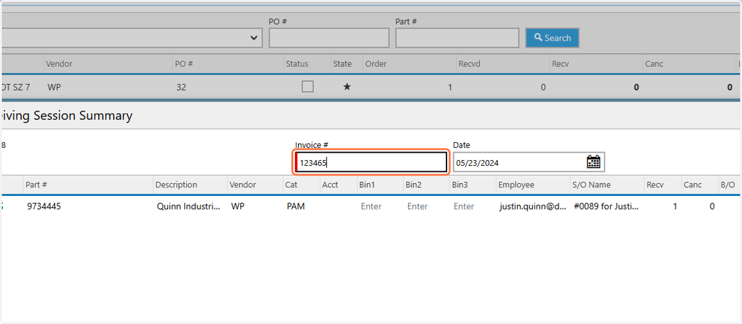The image size is (742, 324).
Task: Click the WP vendor cell in PO row
Action: (x=54, y=87)
